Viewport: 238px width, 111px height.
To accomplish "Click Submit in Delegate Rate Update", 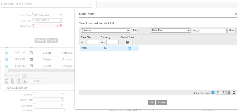I will tap(40, 41).
